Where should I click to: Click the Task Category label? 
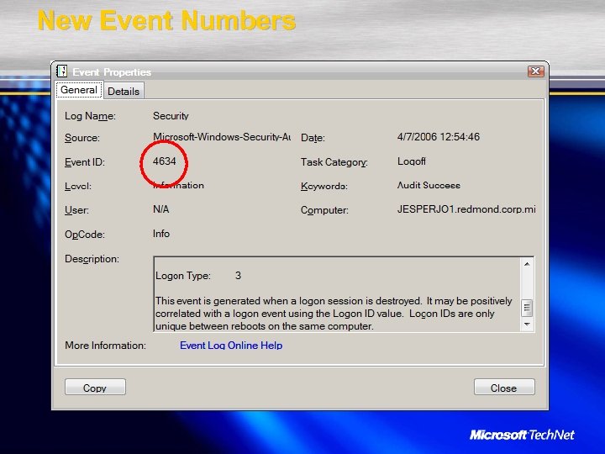click(334, 162)
